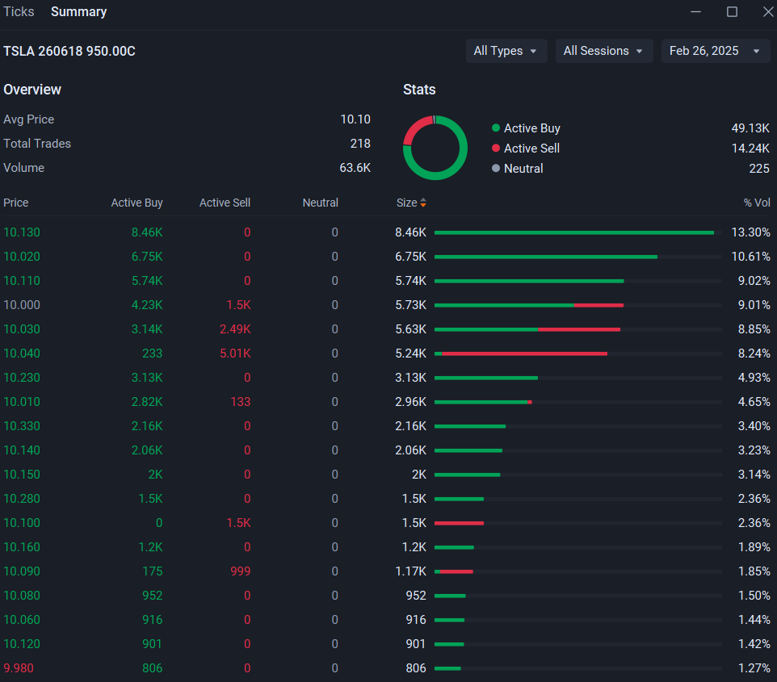This screenshot has width=777, height=682.
Task: Expand the Feb 26, 2025 date picker
Action: 715,51
